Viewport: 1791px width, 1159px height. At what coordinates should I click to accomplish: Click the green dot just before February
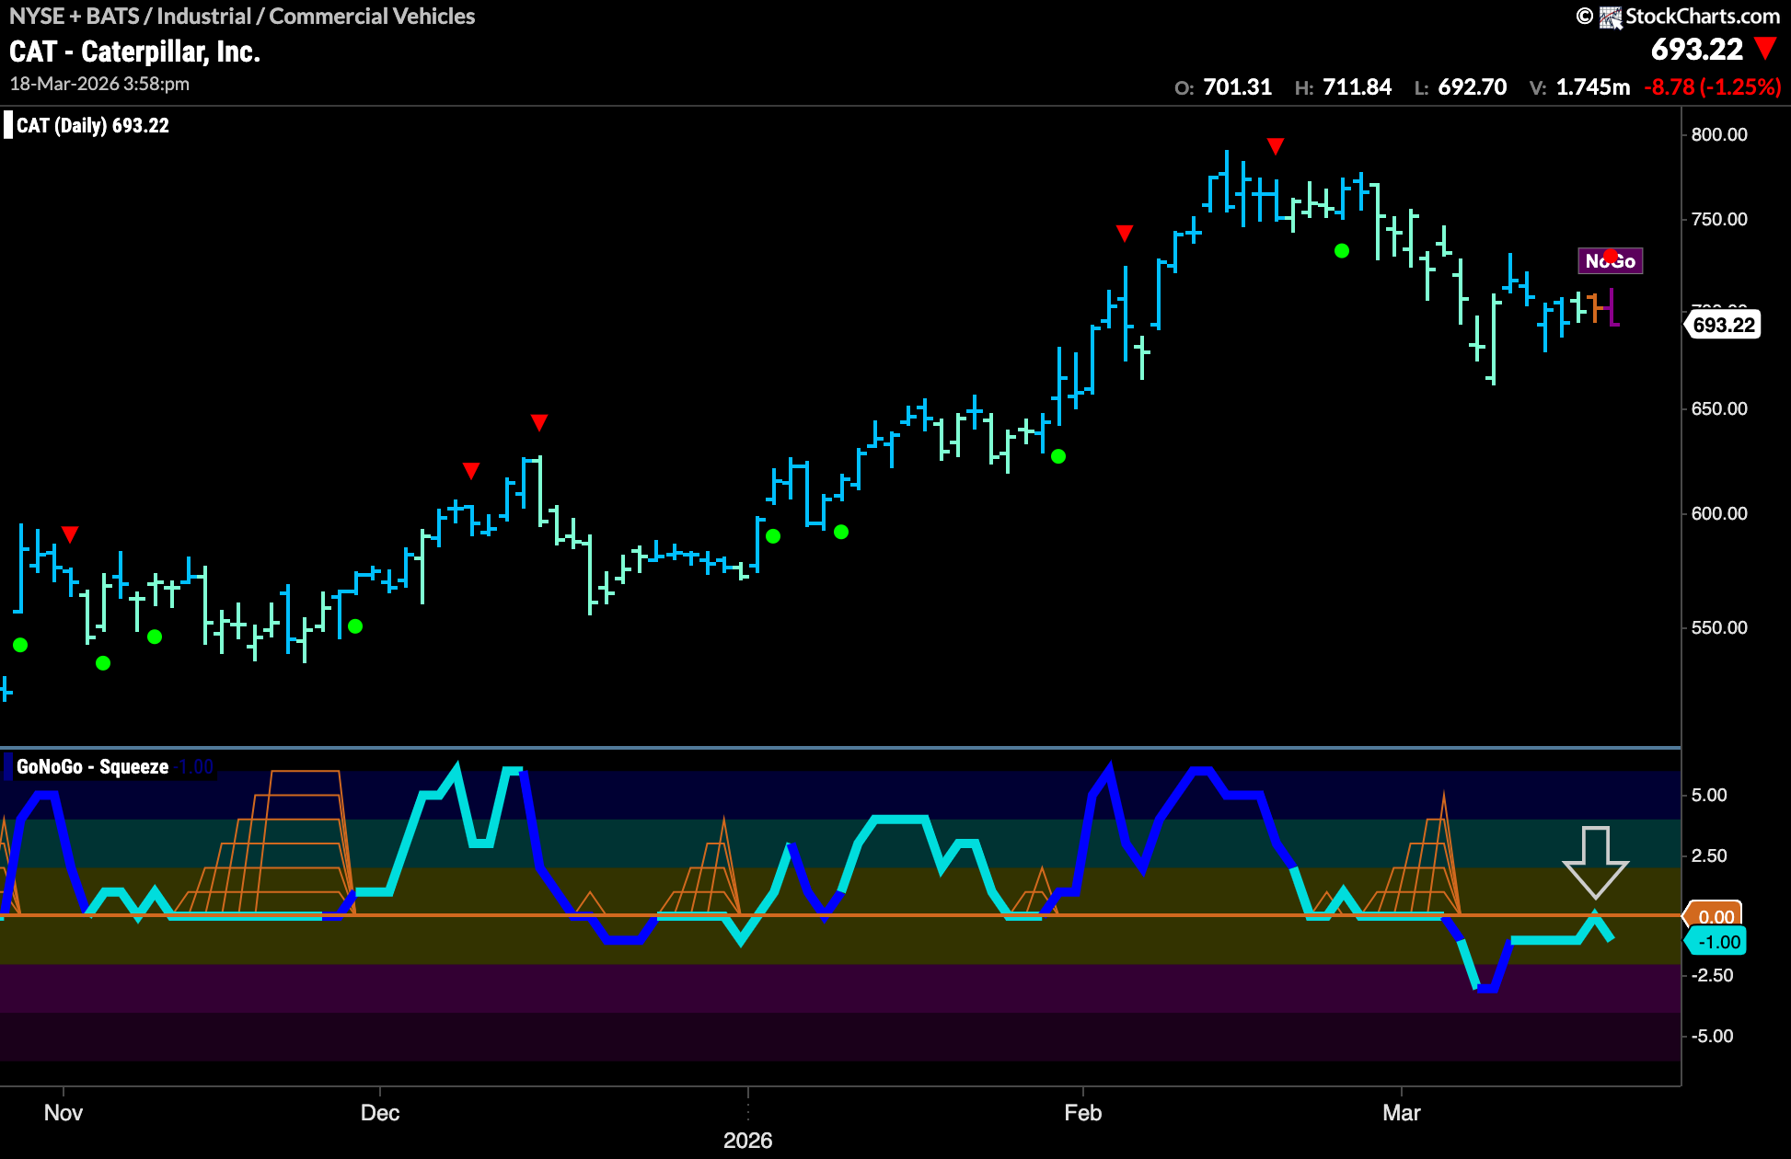pos(1058,456)
